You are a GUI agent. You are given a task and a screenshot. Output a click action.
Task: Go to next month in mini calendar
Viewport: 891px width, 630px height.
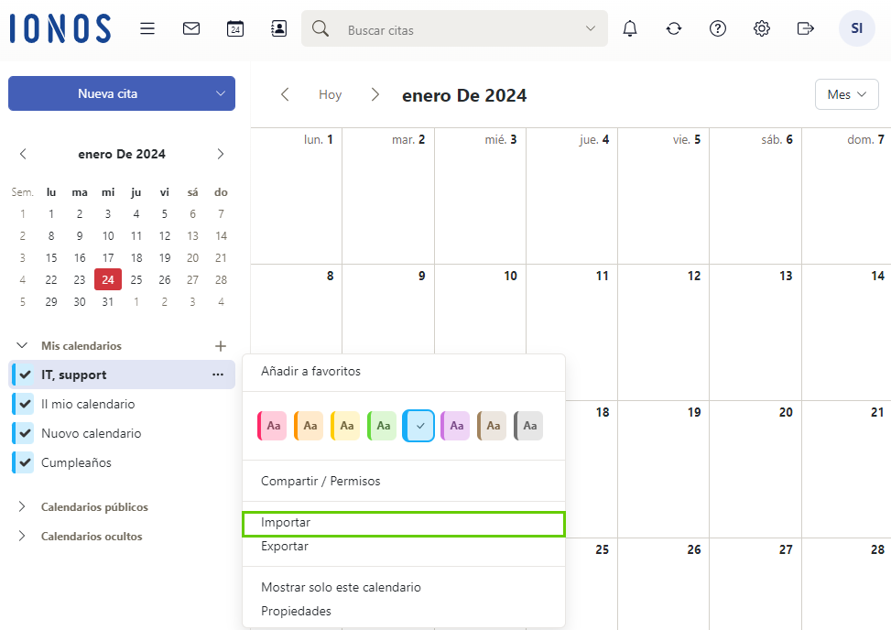221,154
